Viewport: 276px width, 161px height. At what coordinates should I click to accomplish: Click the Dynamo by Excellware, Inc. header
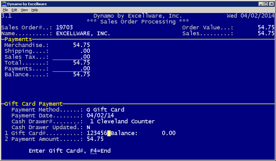pos(137,16)
